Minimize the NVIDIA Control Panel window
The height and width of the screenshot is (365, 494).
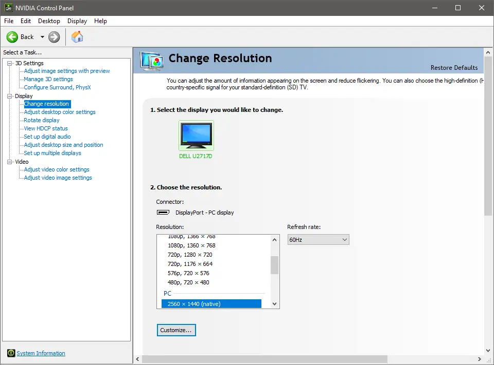coord(435,8)
